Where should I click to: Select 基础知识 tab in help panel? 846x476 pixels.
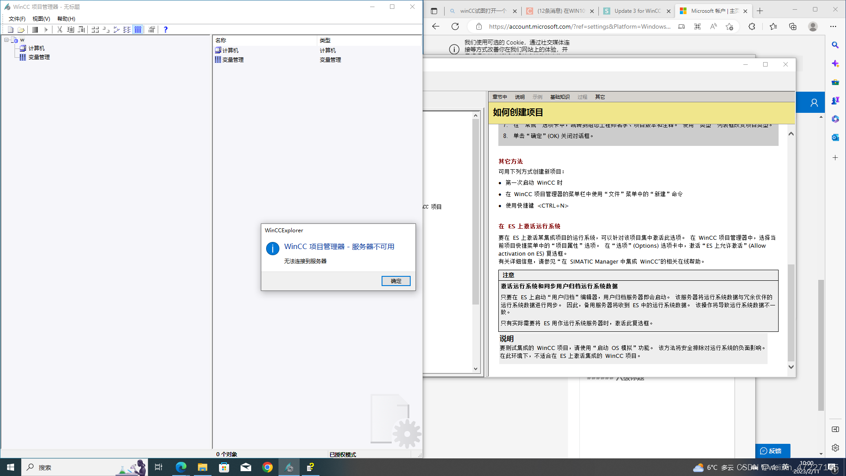(x=560, y=97)
